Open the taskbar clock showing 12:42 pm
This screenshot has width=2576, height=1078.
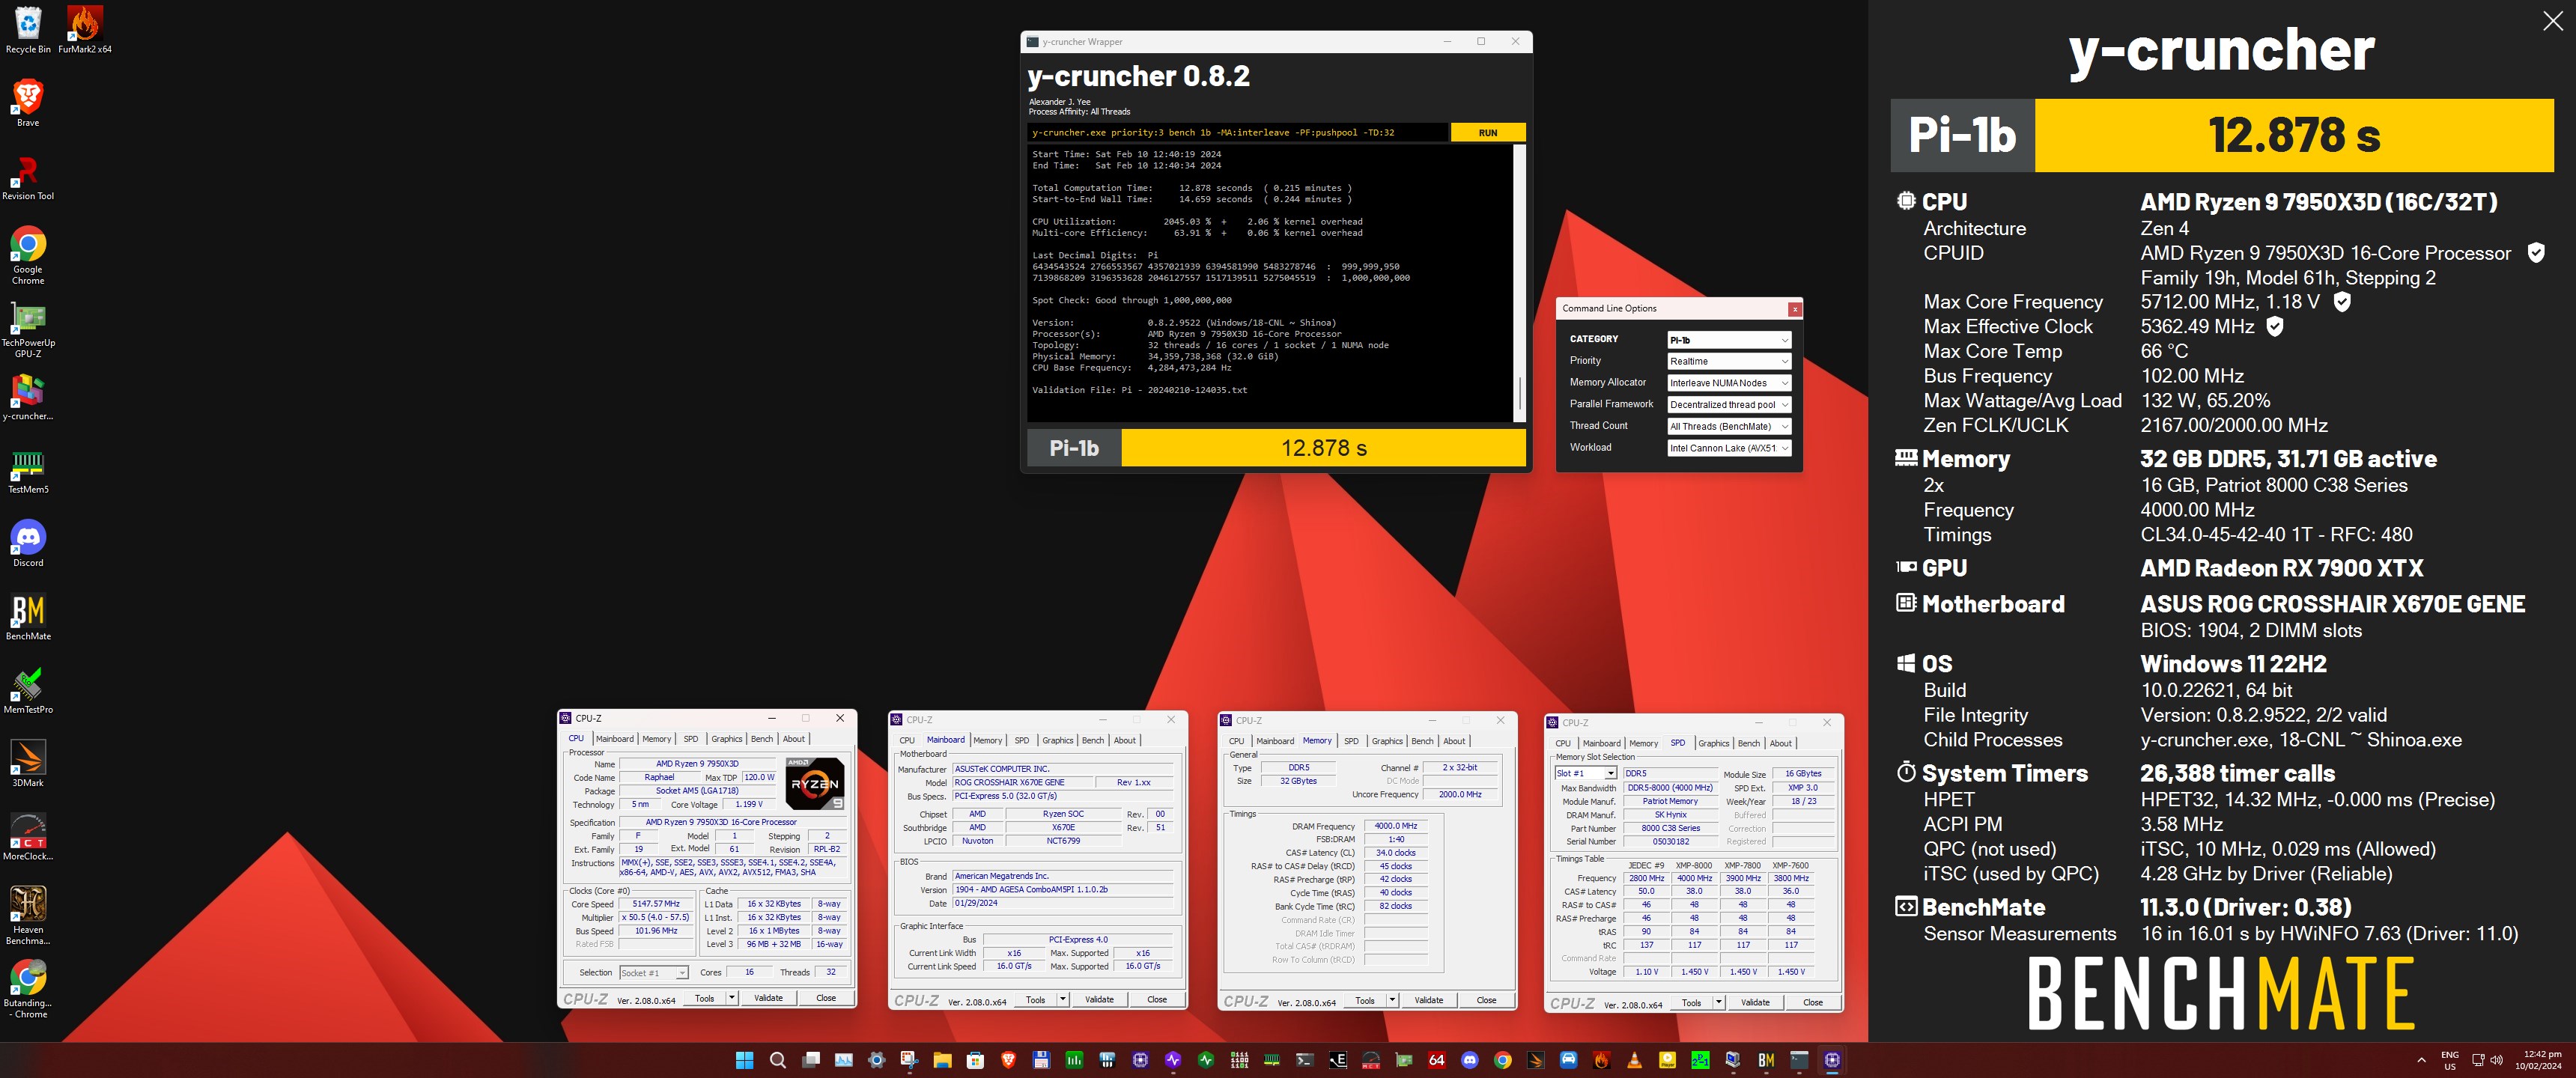pos(2542,1060)
